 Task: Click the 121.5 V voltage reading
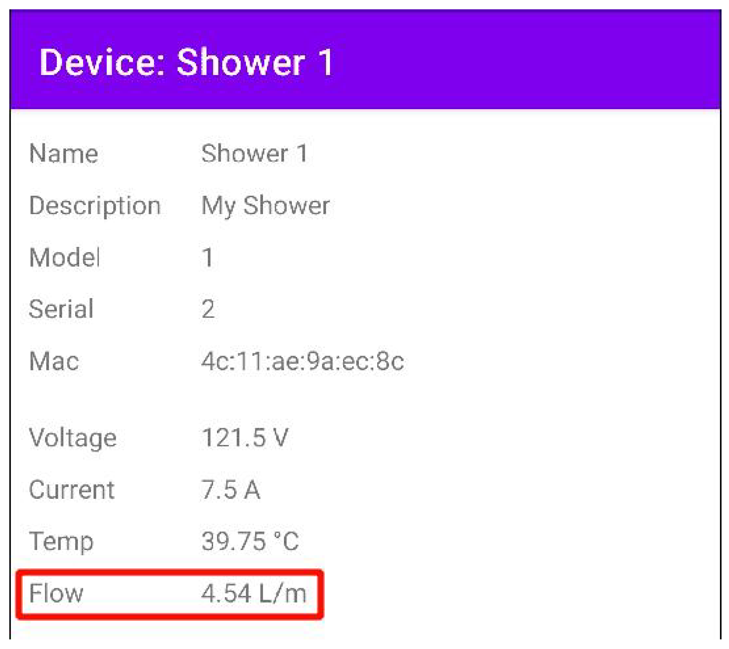pyautogui.click(x=245, y=437)
